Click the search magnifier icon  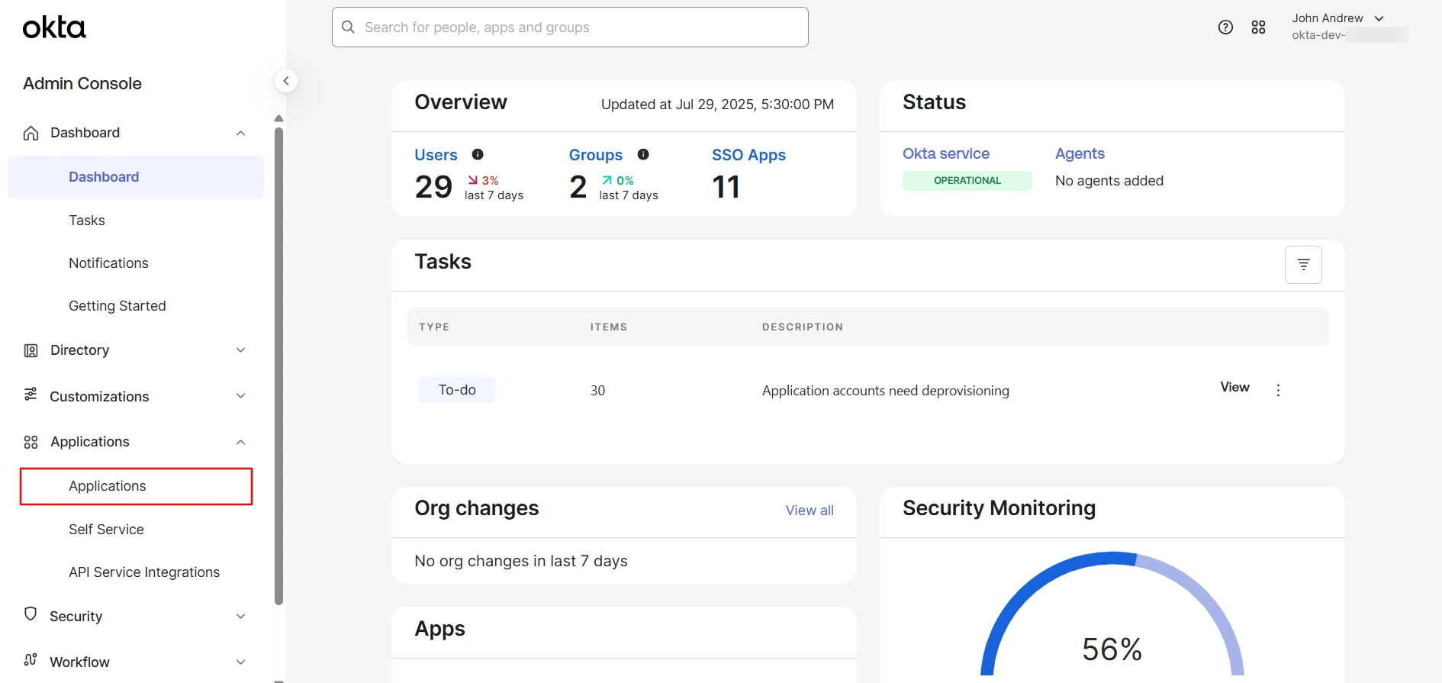click(x=349, y=27)
